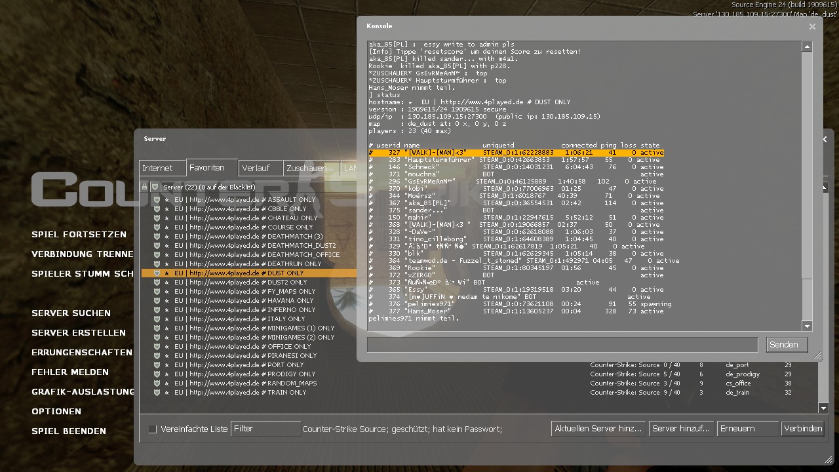Open the Filter button
Viewport: 839px width, 472px height.
[x=265, y=429]
